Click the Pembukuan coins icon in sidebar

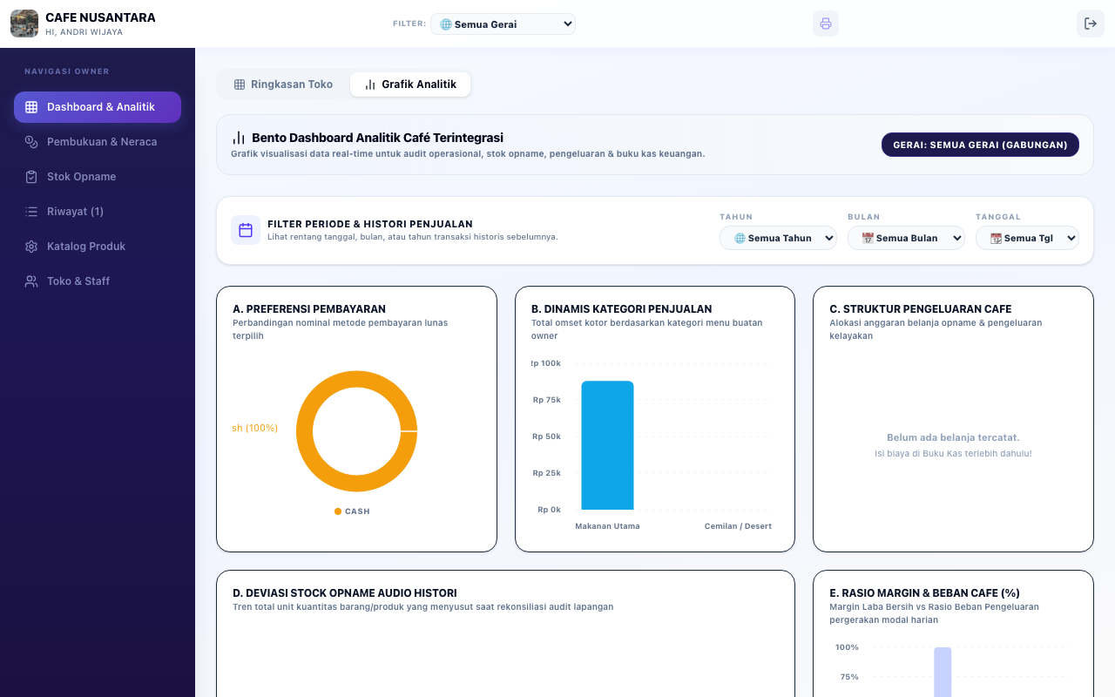click(x=31, y=142)
